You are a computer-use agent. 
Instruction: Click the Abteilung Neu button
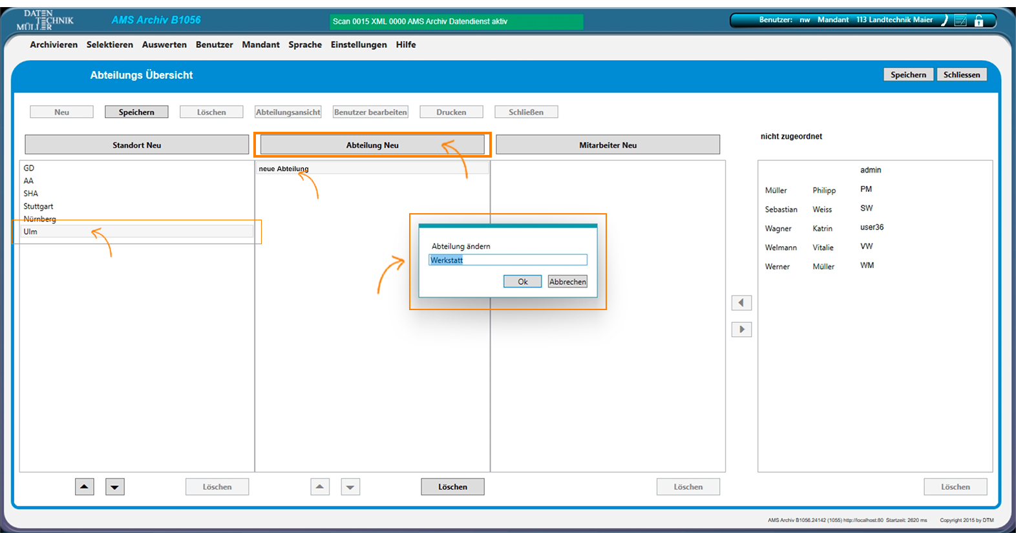click(372, 145)
